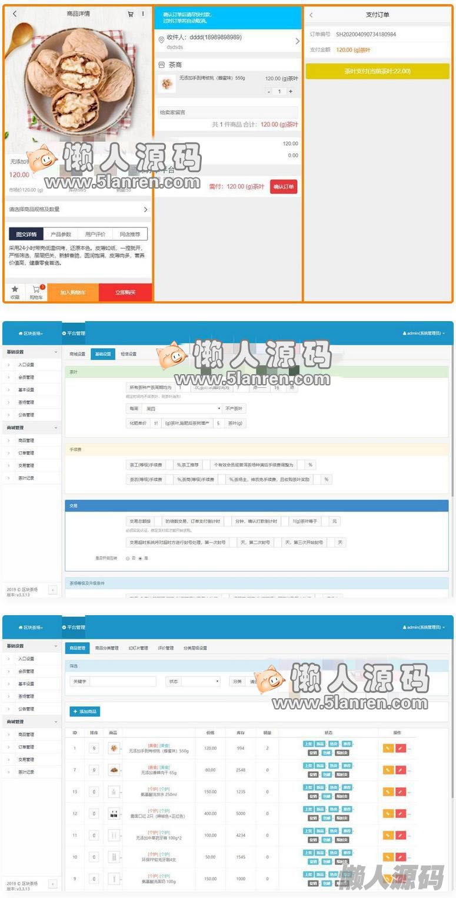Click the plus quantity stepper button

coord(290,91)
